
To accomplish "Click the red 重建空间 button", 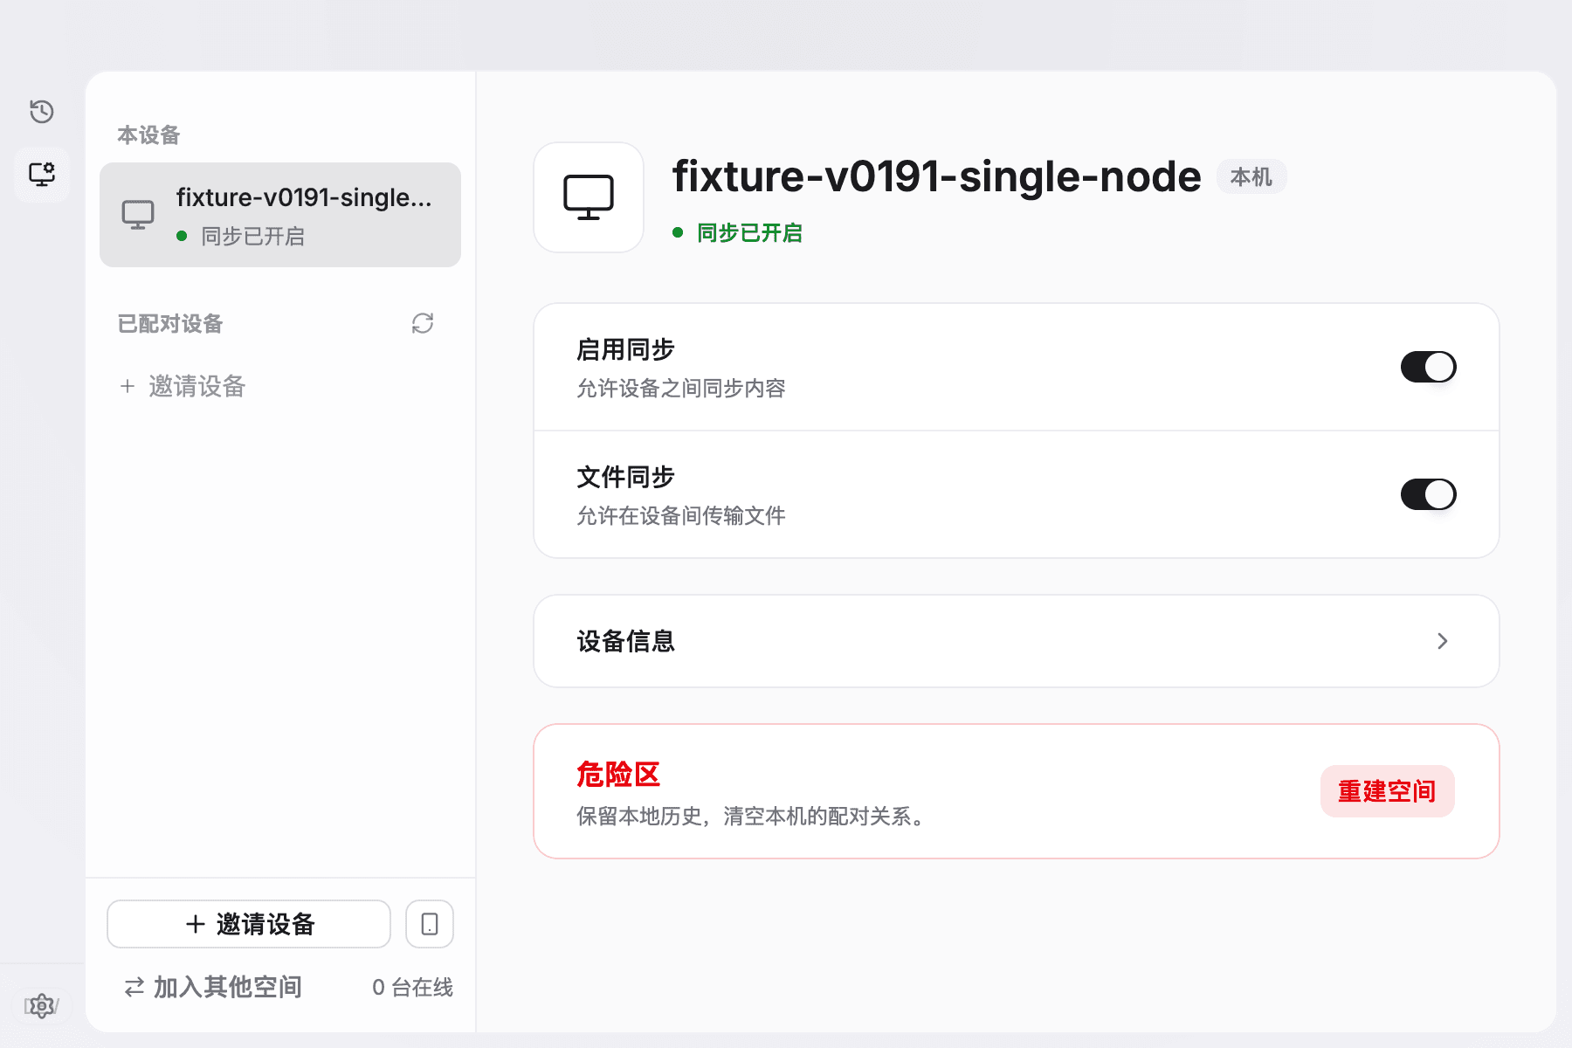I will click(1388, 791).
